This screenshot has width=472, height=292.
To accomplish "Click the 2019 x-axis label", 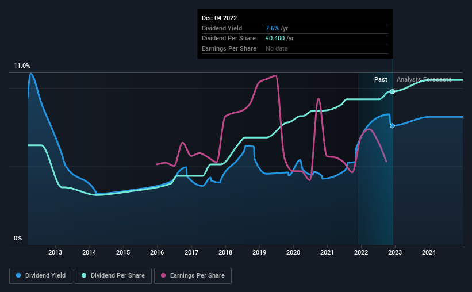I will click(x=259, y=252).
